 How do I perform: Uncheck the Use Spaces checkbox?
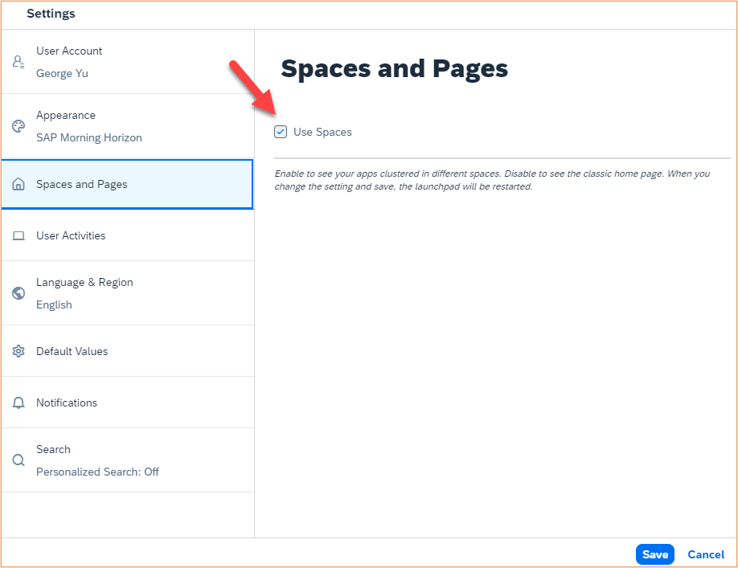pyautogui.click(x=281, y=132)
